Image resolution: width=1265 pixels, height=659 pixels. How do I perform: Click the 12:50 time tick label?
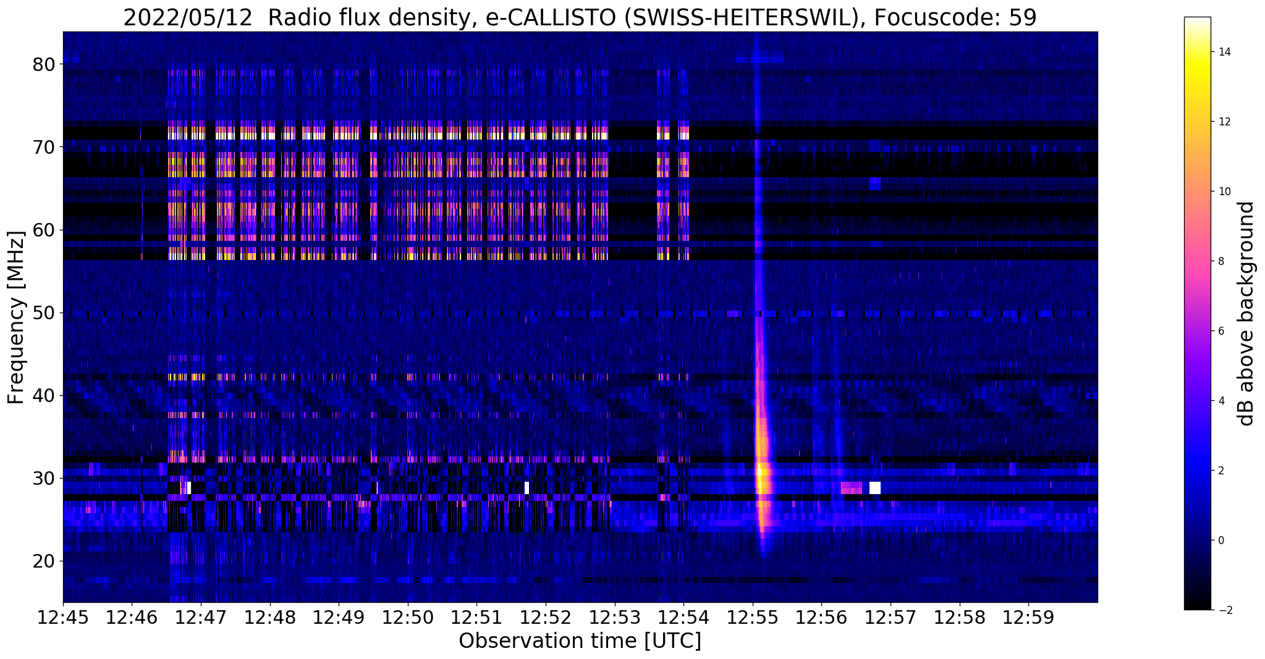[x=408, y=618]
